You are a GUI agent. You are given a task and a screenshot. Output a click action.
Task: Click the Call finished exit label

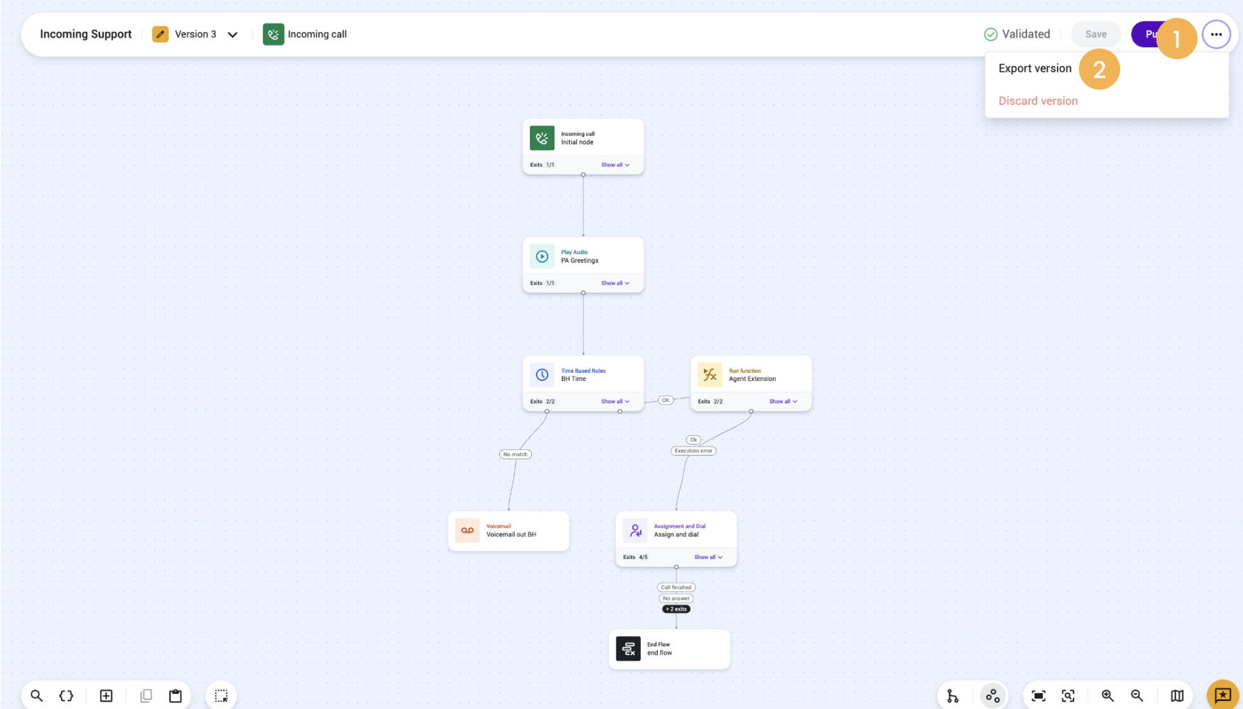click(x=676, y=588)
